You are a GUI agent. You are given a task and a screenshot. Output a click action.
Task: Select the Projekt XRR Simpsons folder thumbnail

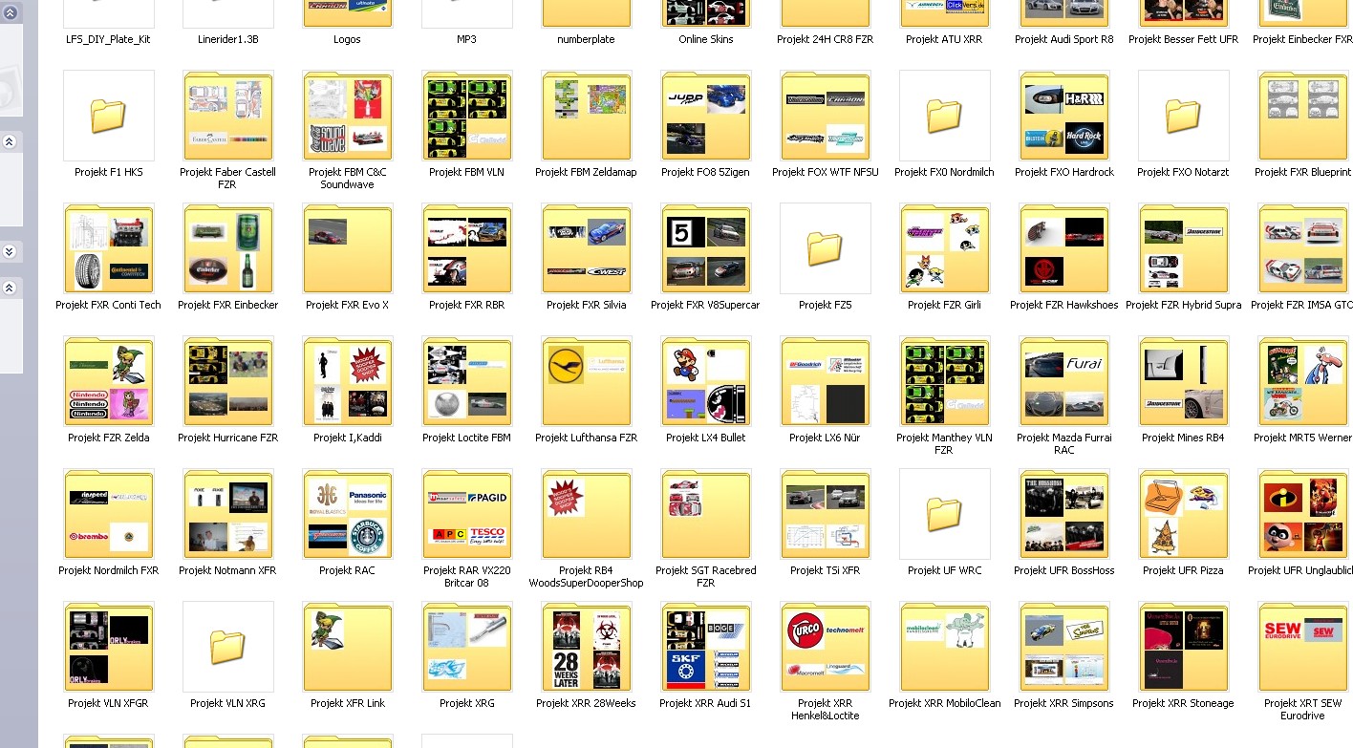click(1064, 647)
